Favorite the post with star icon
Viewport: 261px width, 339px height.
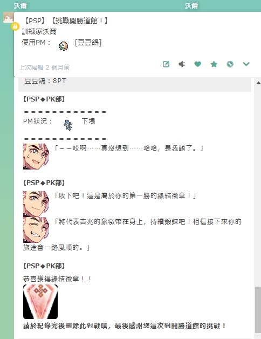[x=214, y=64]
